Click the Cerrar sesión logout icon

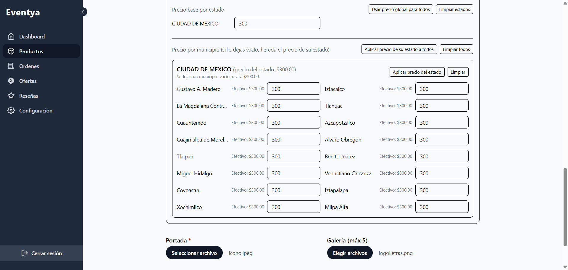coord(24,253)
